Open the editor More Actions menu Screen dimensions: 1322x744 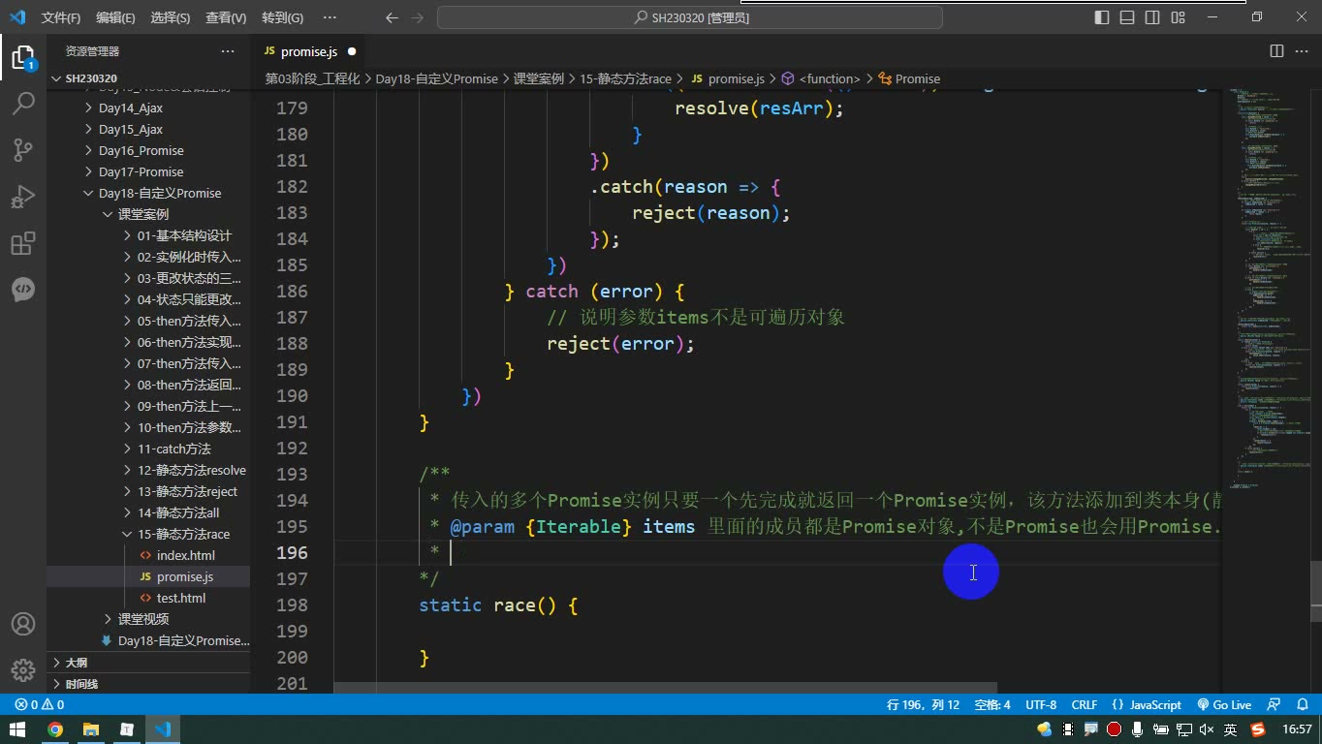(x=1302, y=51)
